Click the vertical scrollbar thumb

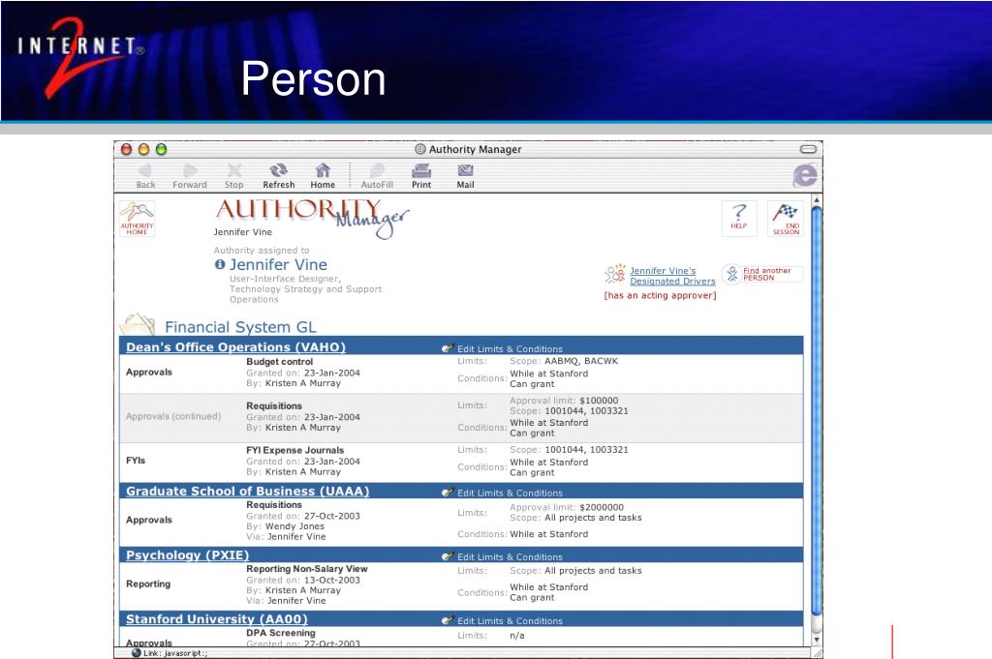(x=816, y=409)
